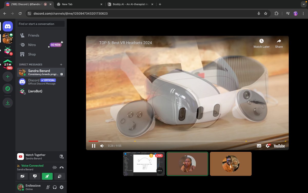Image resolution: width=308 pixels, height=193 pixels.
Task: Turn on the camera
Action: 22,176
